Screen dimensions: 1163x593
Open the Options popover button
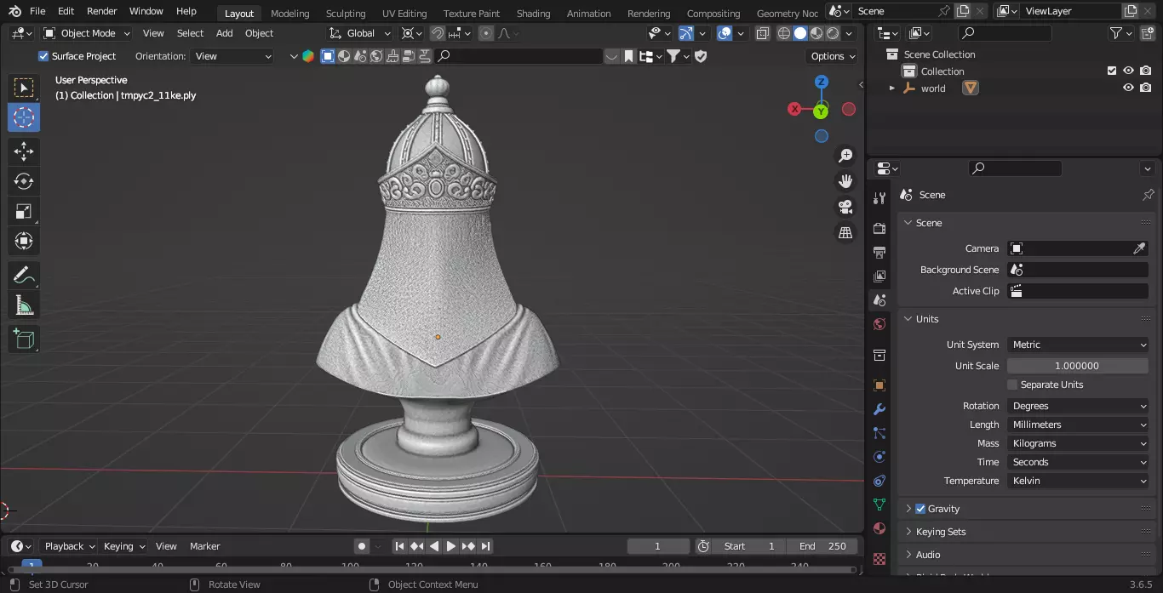click(833, 56)
